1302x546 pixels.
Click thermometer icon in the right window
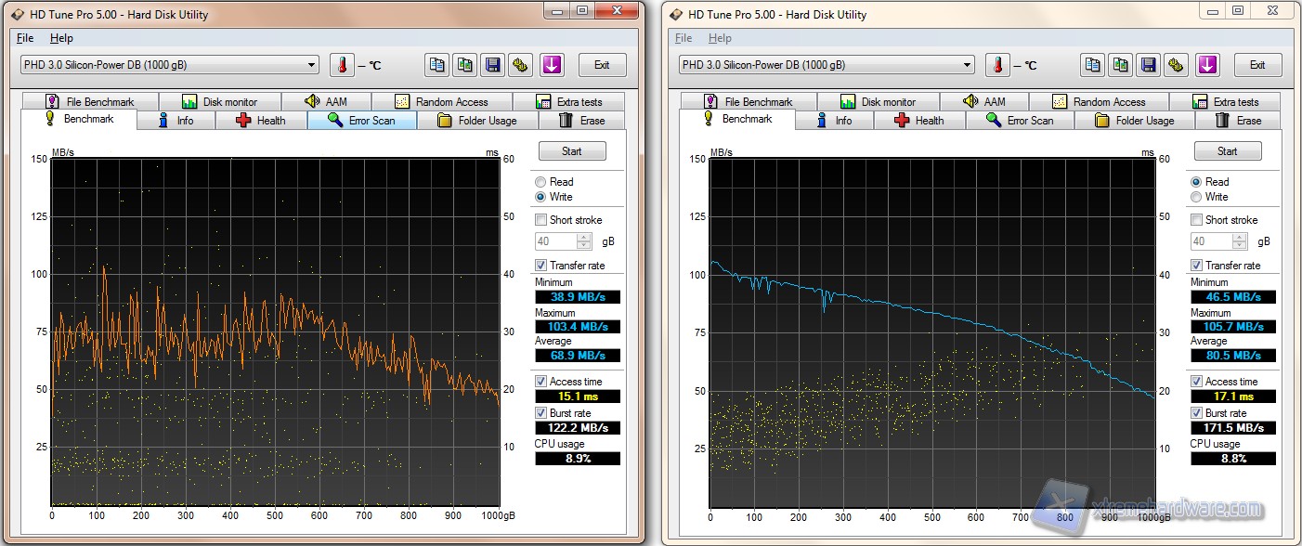(x=998, y=65)
